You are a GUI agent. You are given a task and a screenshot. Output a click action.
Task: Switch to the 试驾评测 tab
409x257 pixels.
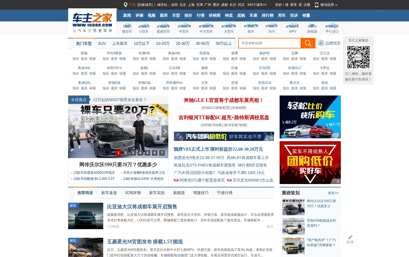pyautogui.click(x=133, y=193)
